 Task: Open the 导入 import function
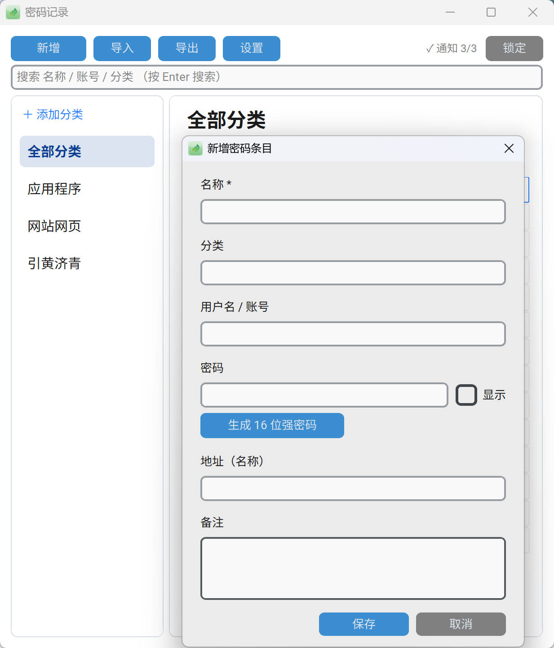(x=122, y=49)
